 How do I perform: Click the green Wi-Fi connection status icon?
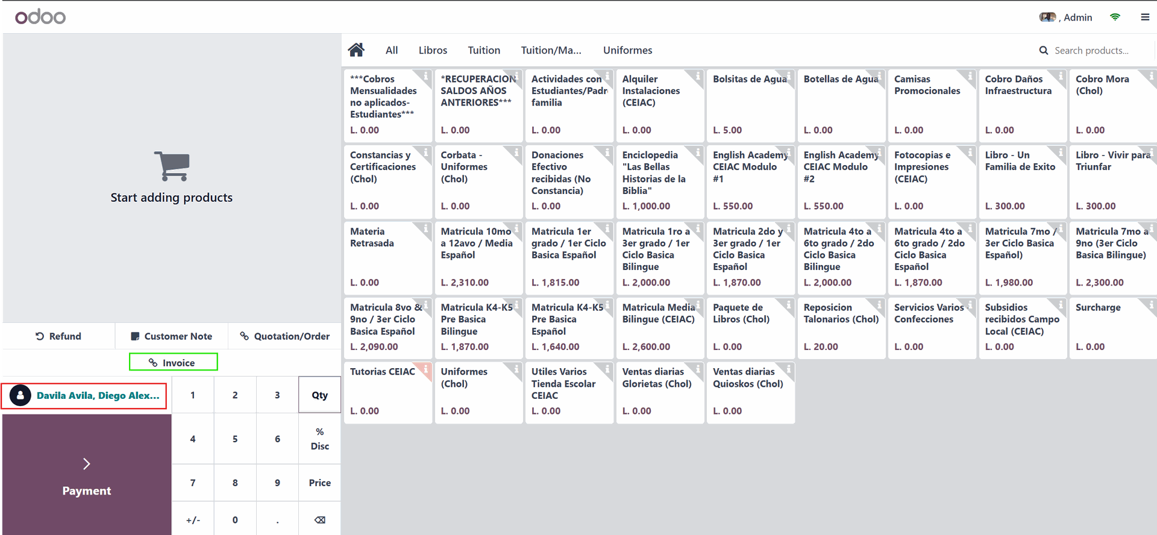click(1115, 17)
